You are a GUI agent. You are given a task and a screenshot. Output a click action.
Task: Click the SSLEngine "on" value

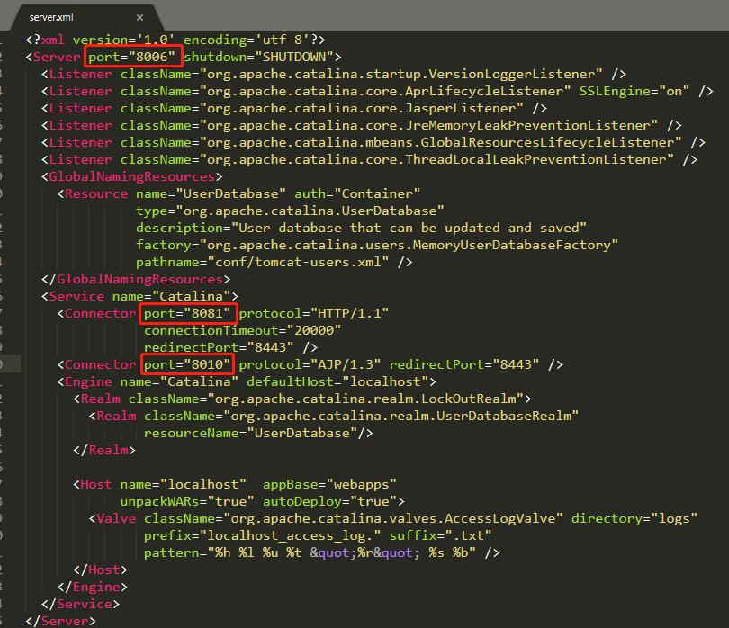coord(670,91)
